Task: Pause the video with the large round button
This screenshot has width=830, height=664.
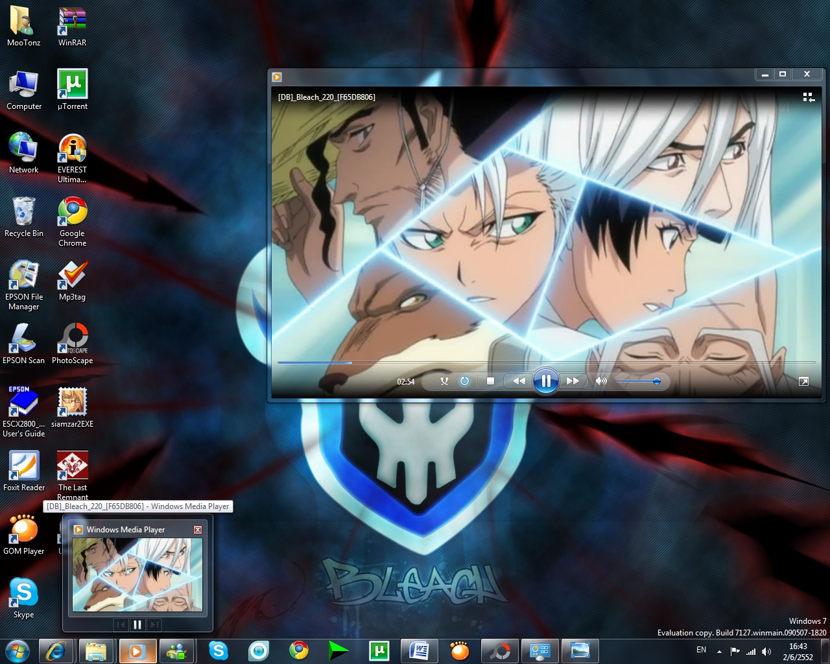Action: [546, 381]
